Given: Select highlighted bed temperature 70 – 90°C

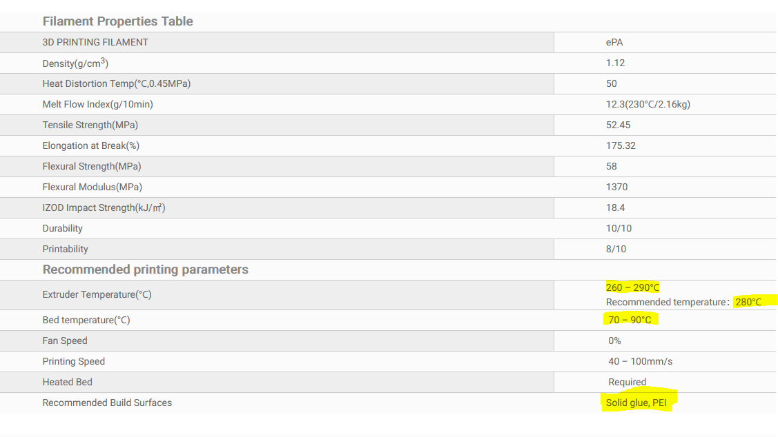Looking at the screenshot, I should tap(630, 320).
